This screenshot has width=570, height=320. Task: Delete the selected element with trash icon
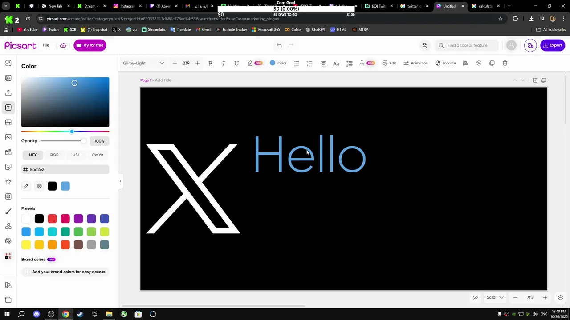[505, 63]
